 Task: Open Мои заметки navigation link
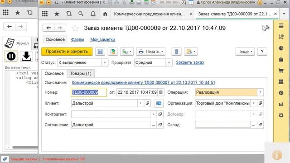click(x=102, y=39)
